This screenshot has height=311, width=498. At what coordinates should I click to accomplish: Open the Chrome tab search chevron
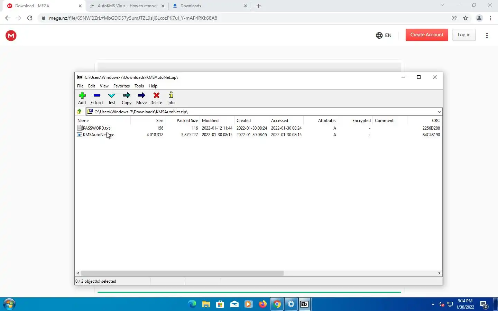[442, 5]
